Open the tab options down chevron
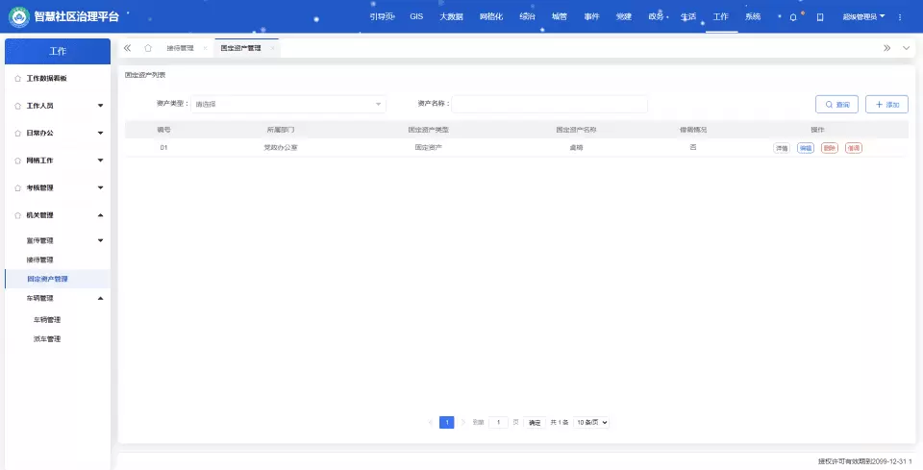Image resolution: width=923 pixels, height=470 pixels. [x=906, y=48]
